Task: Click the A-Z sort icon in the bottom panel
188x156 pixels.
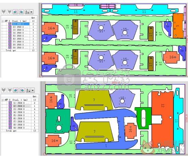Action: click(28, 90)
